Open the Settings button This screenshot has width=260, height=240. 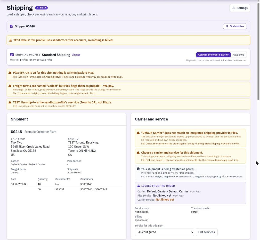click(x=240, y=8)
